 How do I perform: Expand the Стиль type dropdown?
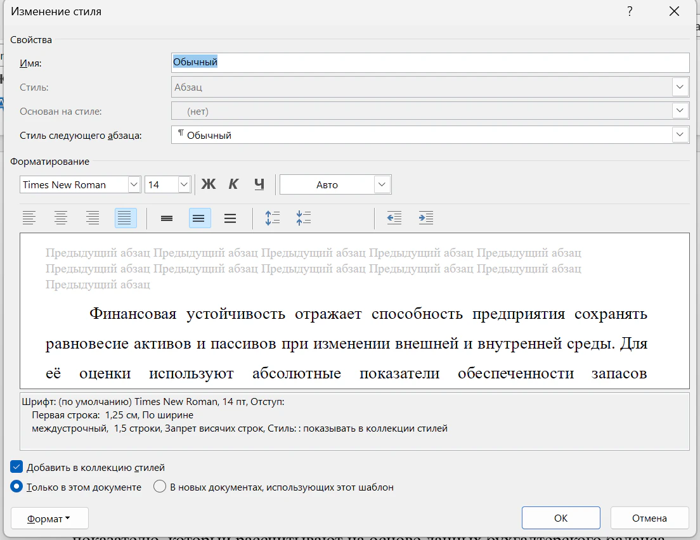point(680,87)
